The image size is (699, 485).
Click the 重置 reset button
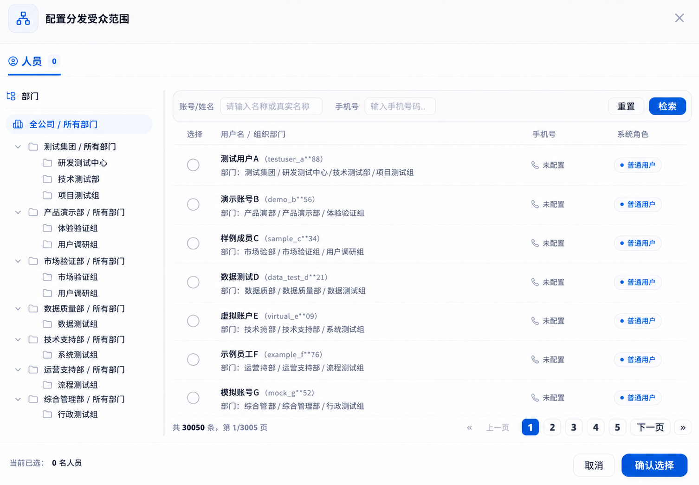click(626, 106)
